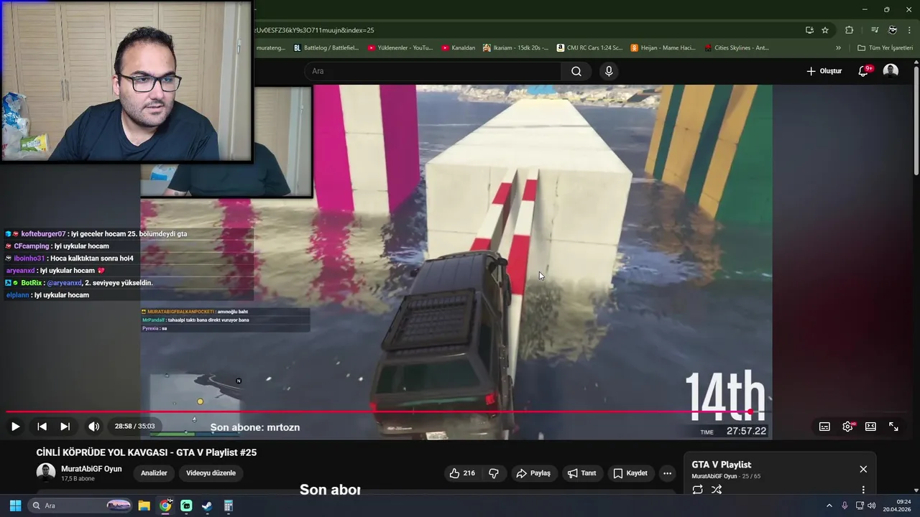920x517 pixels.
Task: Open Battlelog / Battlefield bookmark
Action: pos(326,48)
